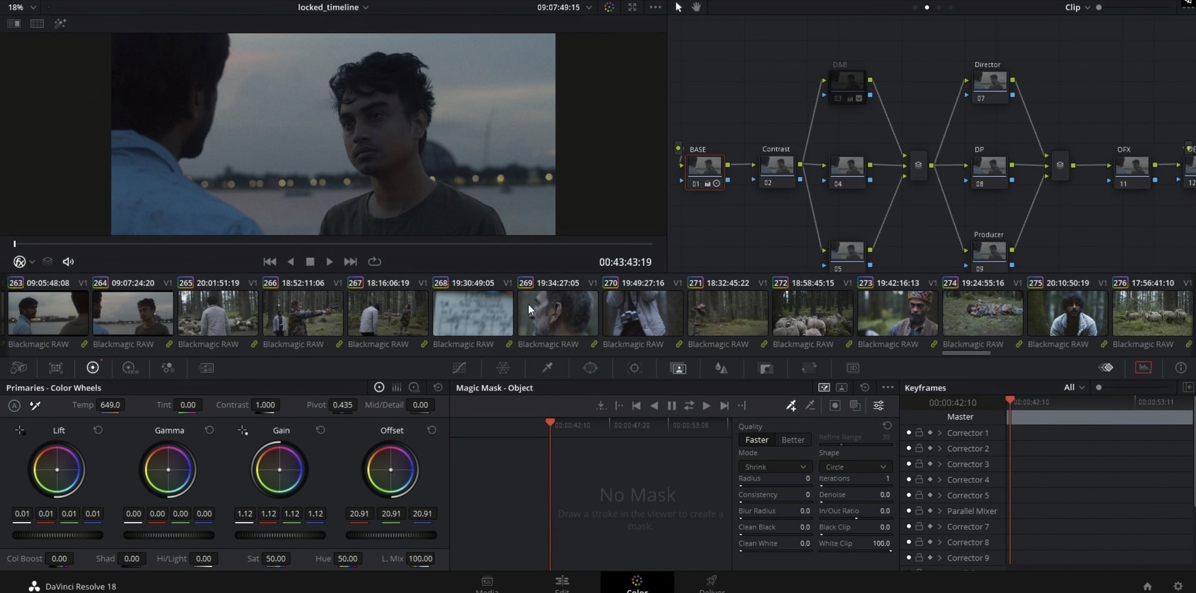The width and height of the screenshot is (1196, 593).
Task: Toggle Corrector 1 enable dot in Keyframes
Action: click(909, 433)
